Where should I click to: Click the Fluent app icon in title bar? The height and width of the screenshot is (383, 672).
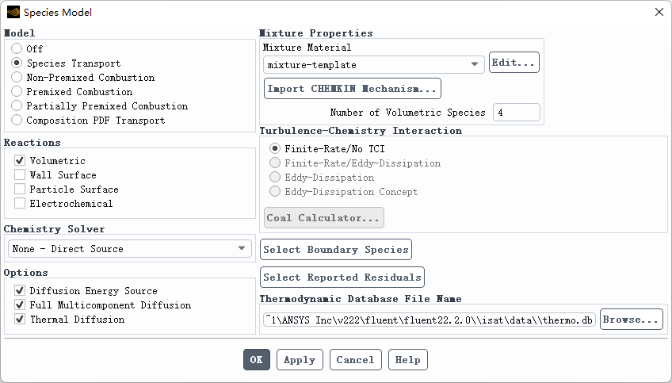(x=13, y=12)
